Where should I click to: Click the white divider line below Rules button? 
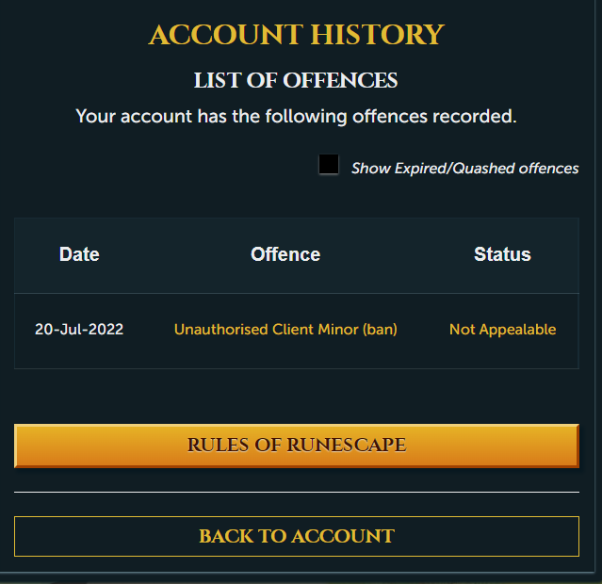click(x=297, y=492)
